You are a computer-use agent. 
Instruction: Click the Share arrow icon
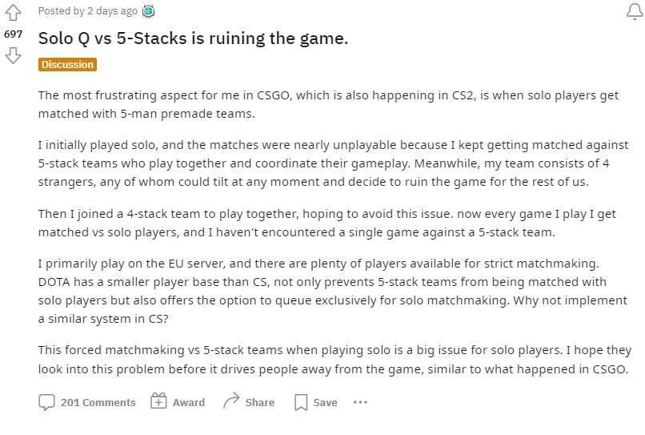click(231, 401)
